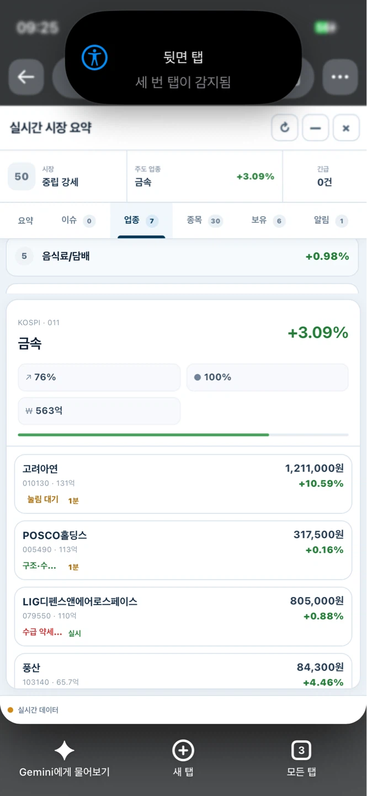The width and height of the screenshot is (367, 796).
Task: Open a new tab with 새 탭
Action: pyautogui.click(x=183, y=751)
